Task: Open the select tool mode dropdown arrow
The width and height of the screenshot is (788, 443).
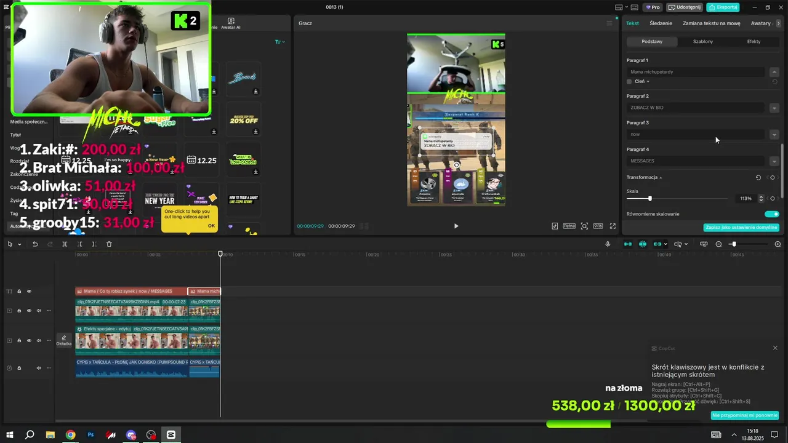Action: pyautogui.click(x=19, y=244)
